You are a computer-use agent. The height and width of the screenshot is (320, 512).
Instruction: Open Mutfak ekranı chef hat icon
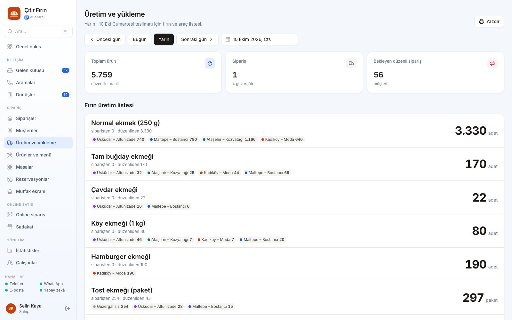[x=10, y=191]
